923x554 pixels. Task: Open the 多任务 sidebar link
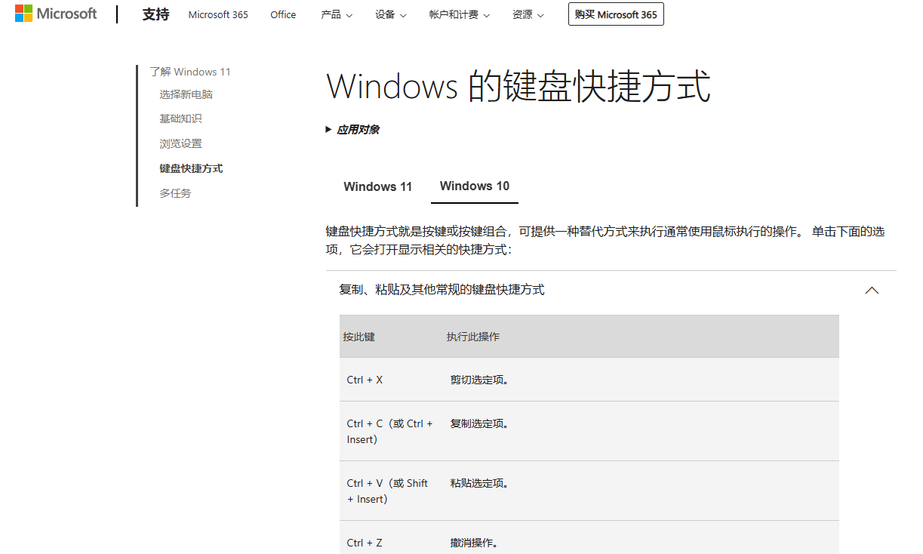[176, 192]
